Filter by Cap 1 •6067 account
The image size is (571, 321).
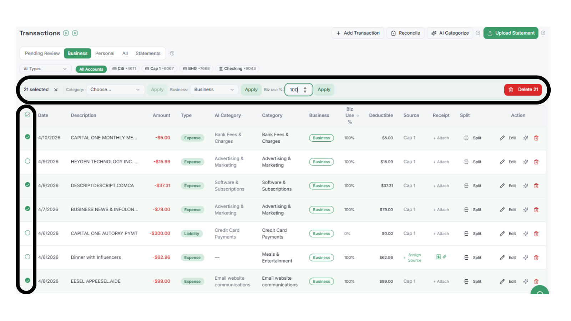click(160, 68)
